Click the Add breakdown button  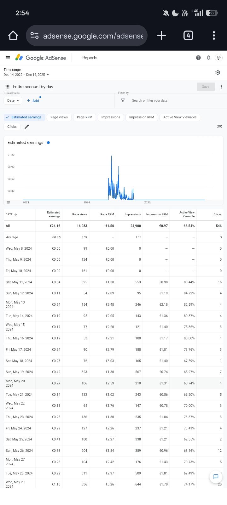coord(33,100)
